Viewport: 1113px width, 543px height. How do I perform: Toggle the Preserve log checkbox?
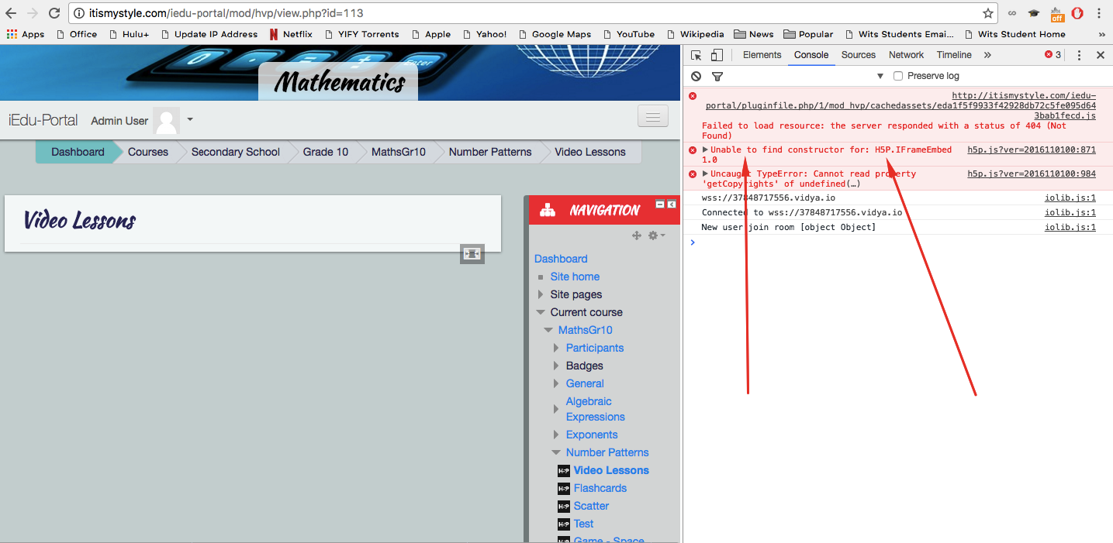point(898,76)
